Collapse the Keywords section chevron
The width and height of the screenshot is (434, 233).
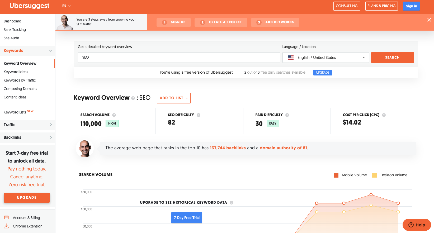pos(50,51)
